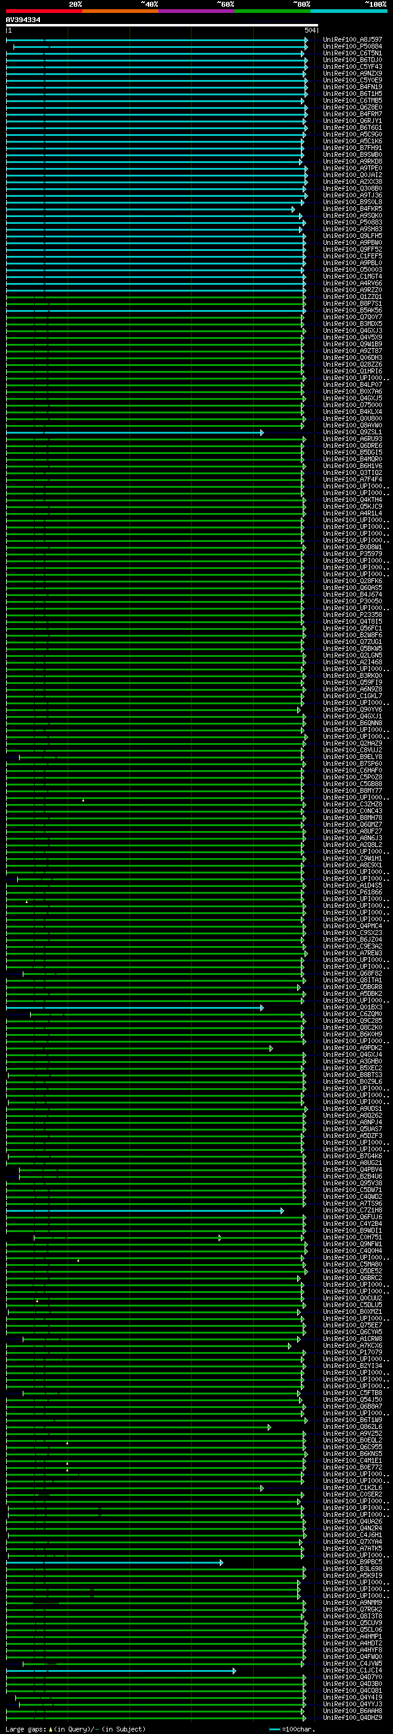Click the short cyan bar for UniRef100_Q9ZSL1

134,432
